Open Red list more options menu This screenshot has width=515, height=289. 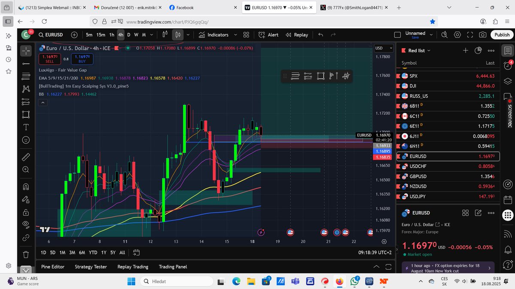point(491,51)
